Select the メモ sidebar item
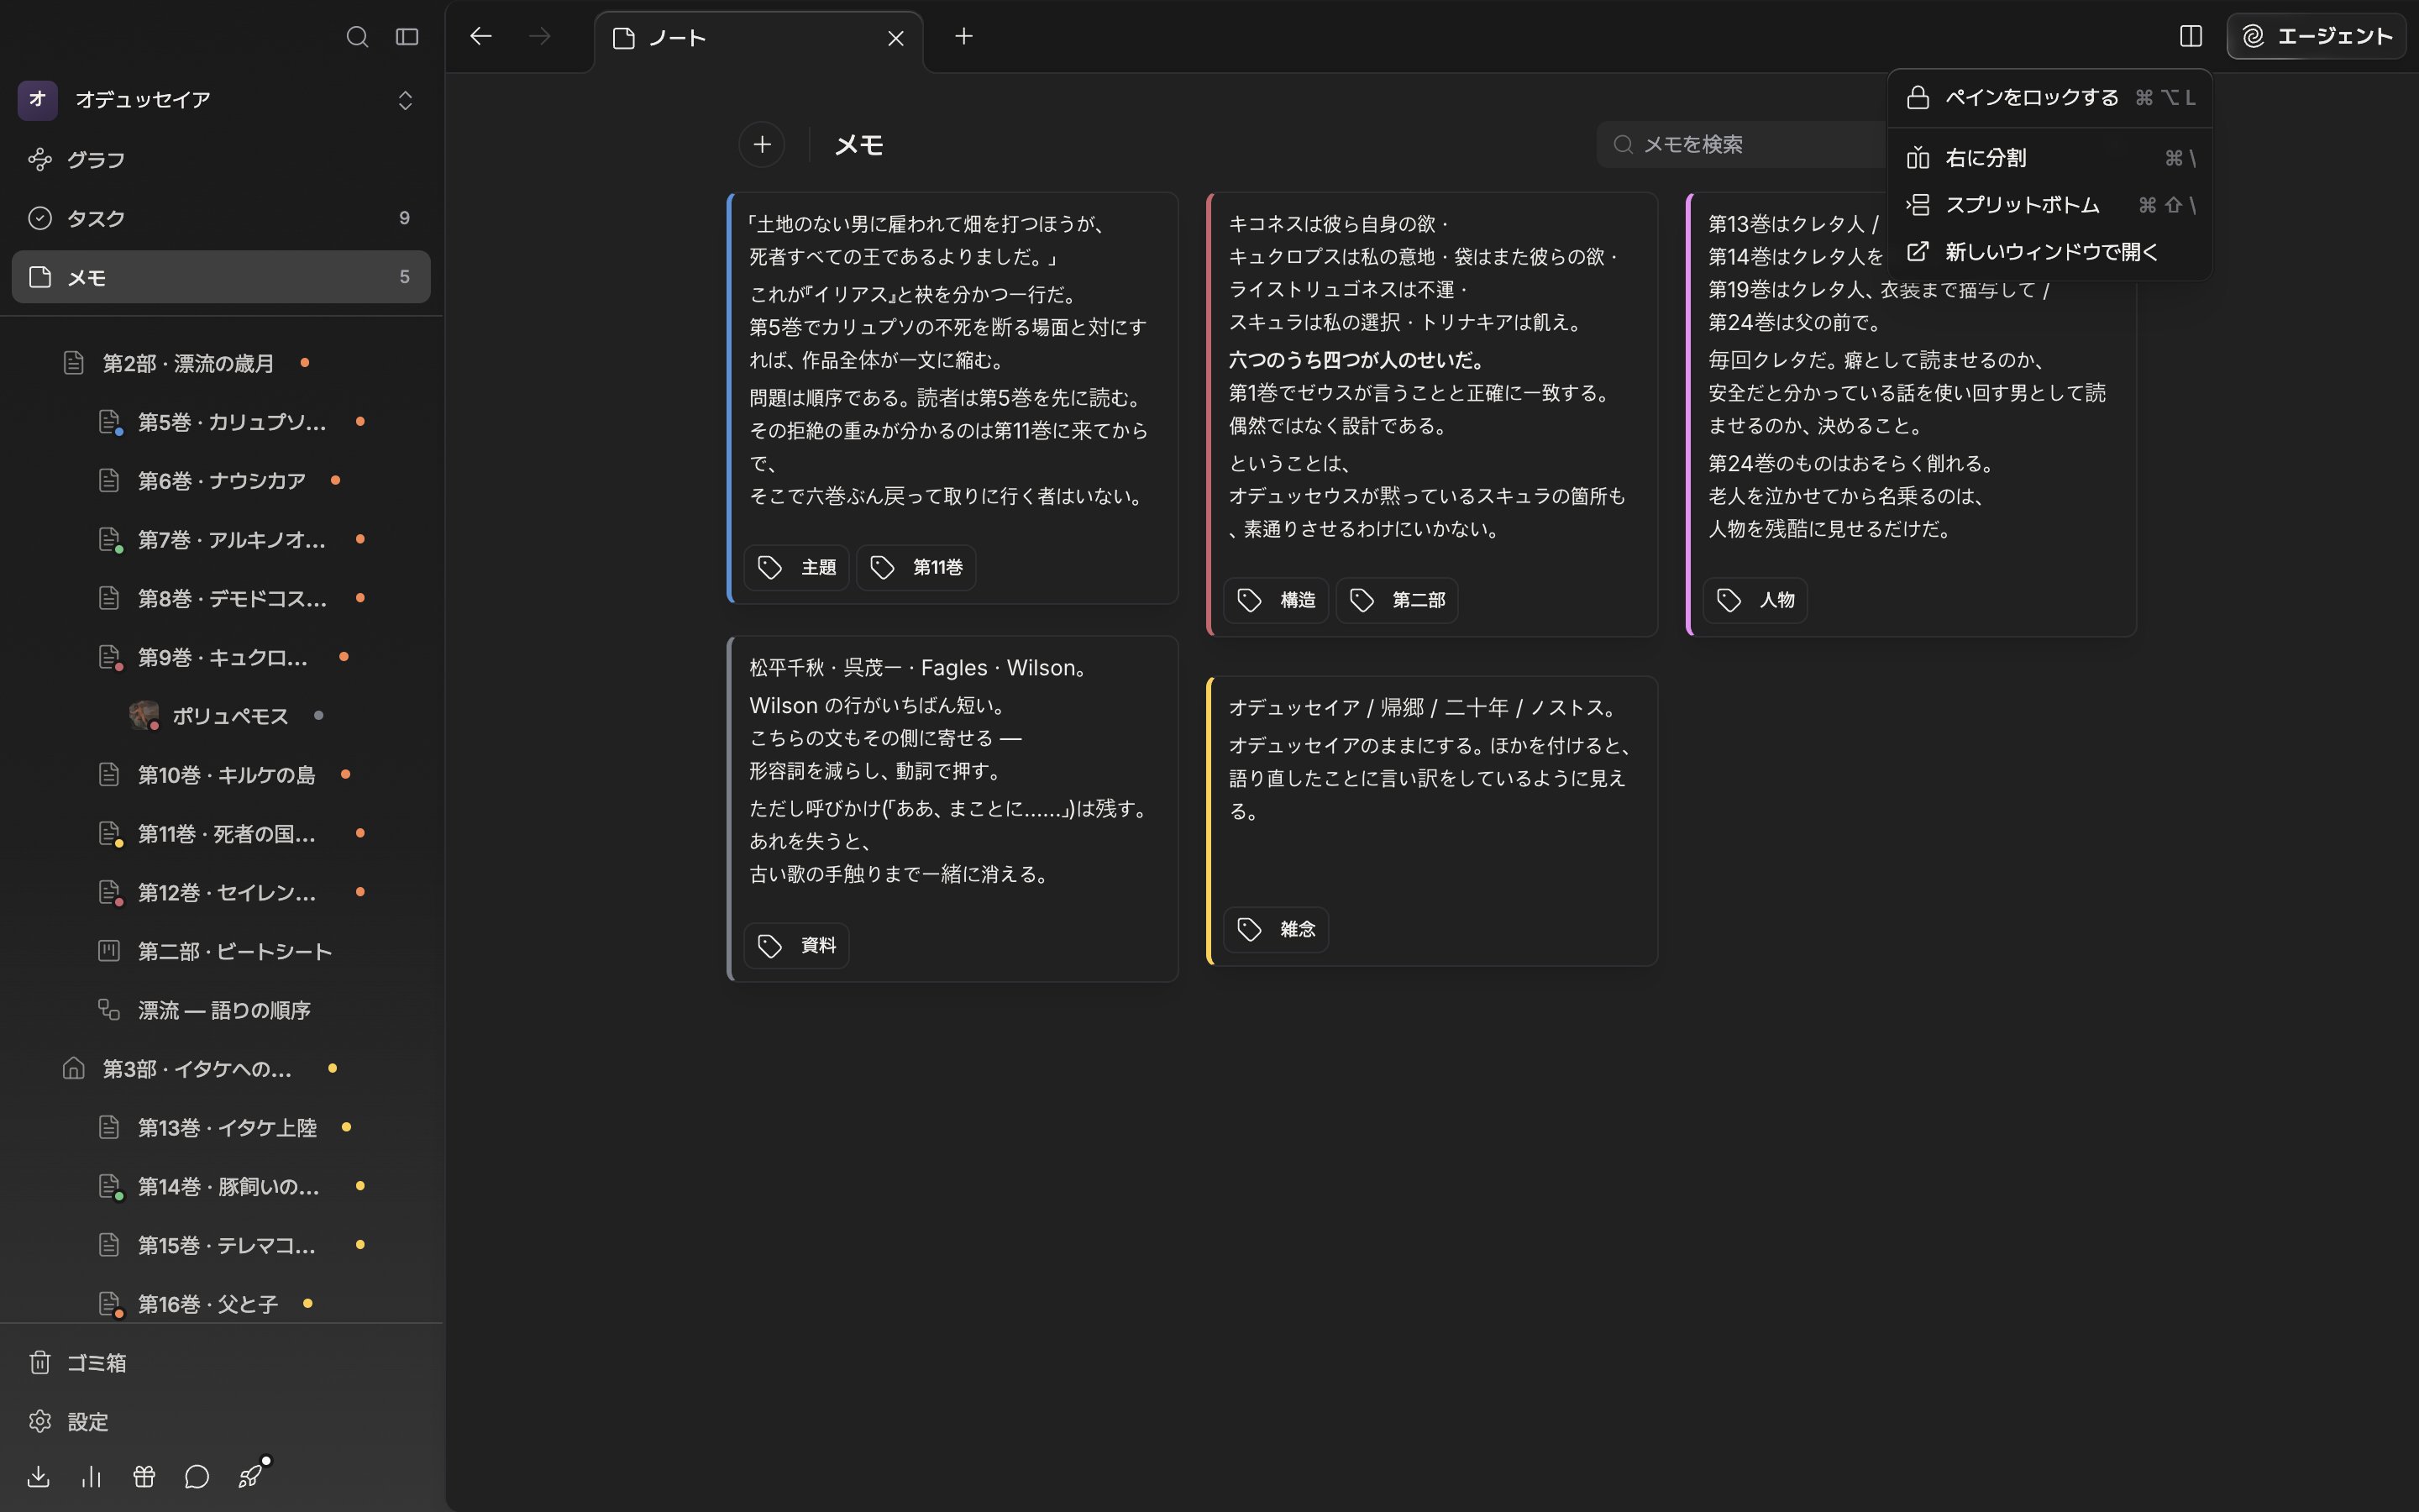The width and height of the screenshot is (2419, 1512). pos(221,277)
